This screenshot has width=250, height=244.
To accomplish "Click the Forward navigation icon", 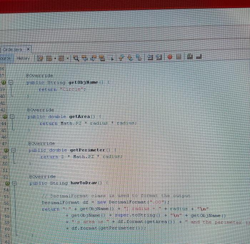I will point(61,58).
